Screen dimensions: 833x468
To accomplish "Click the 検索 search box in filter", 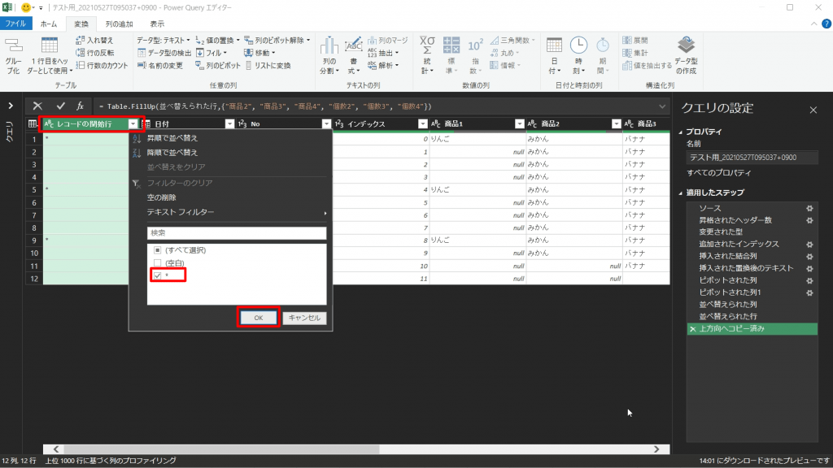I will pos(236,233).
